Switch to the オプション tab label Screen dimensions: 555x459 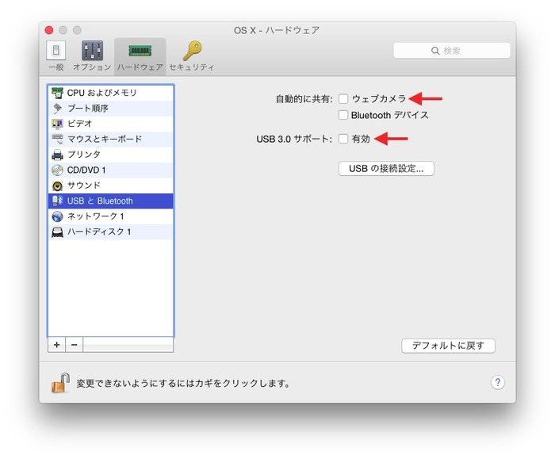92,67
